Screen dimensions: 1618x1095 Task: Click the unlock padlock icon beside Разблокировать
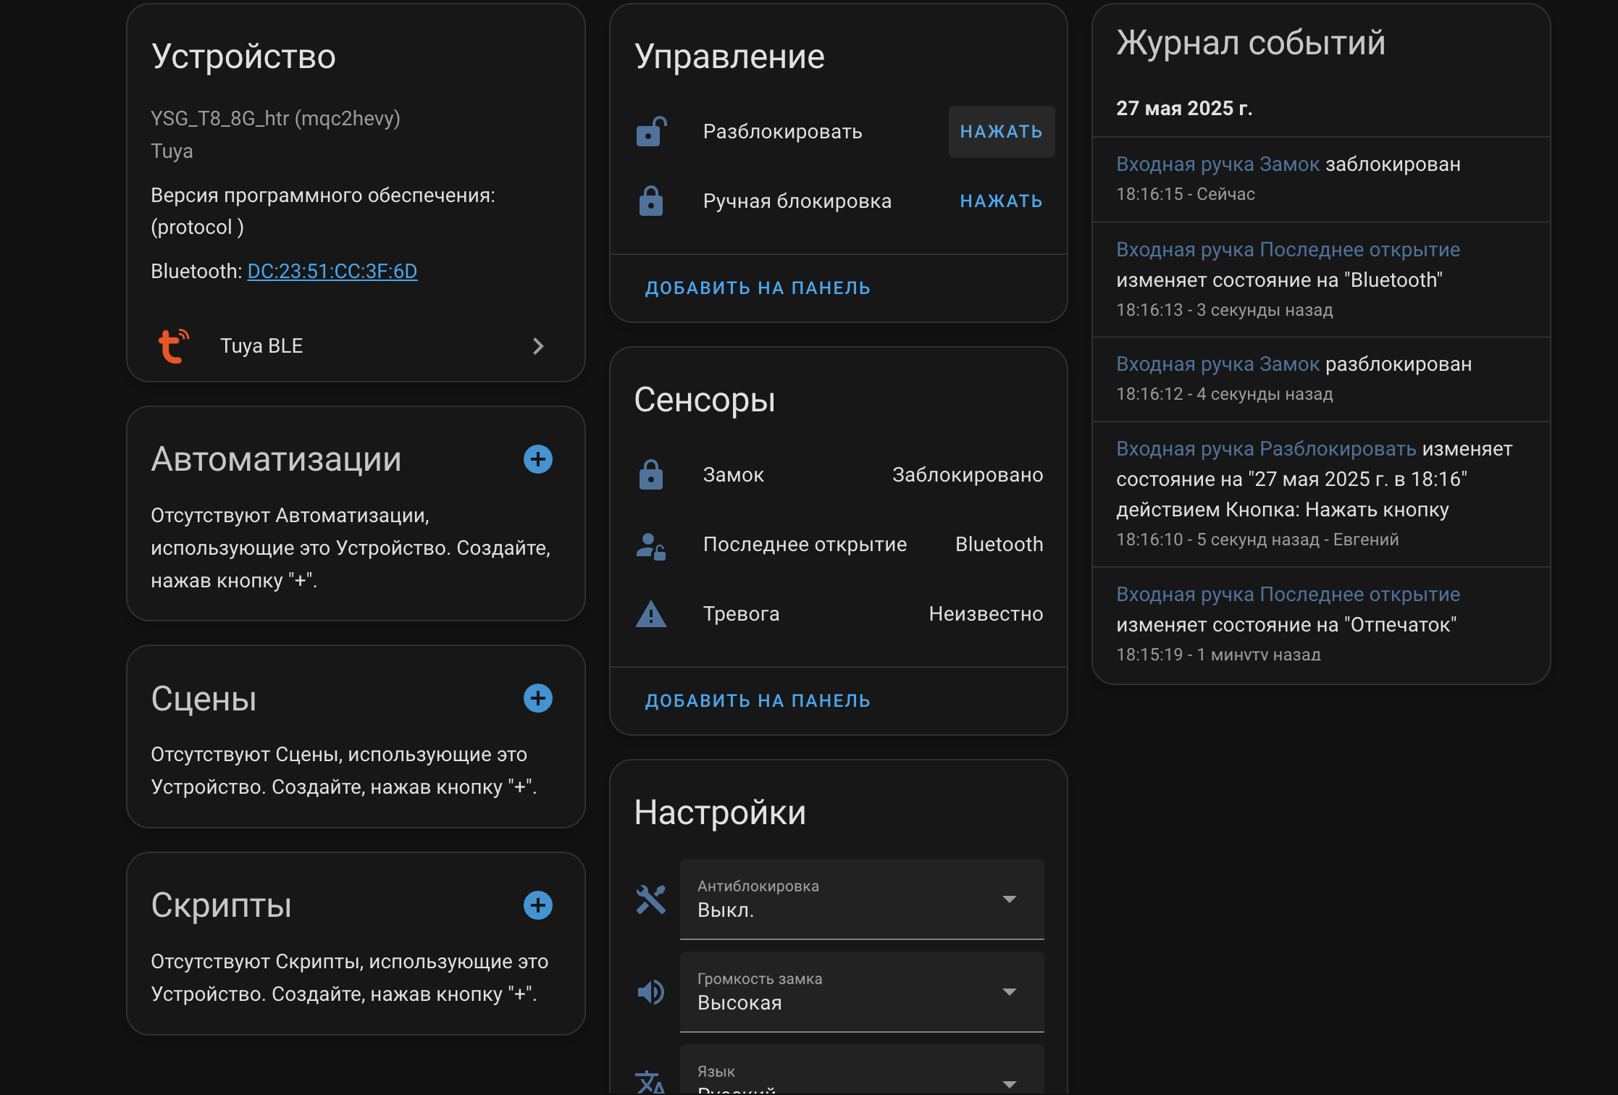tap(650, 131)
